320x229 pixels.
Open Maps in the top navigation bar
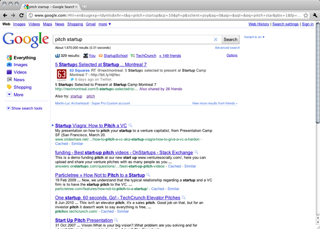pos(47,24)
